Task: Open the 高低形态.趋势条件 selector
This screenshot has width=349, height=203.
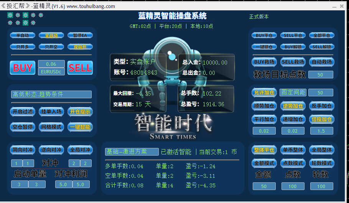Action: [x=51, y=94]
